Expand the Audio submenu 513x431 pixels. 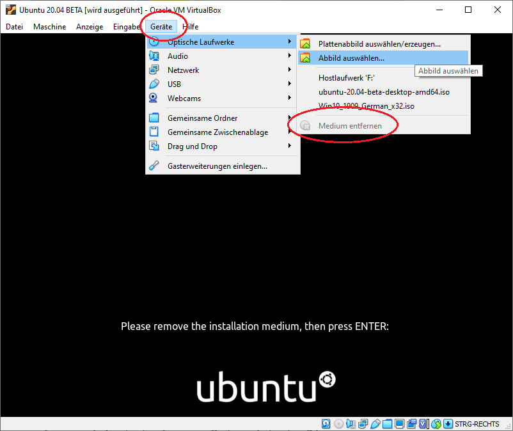[178, 56]
